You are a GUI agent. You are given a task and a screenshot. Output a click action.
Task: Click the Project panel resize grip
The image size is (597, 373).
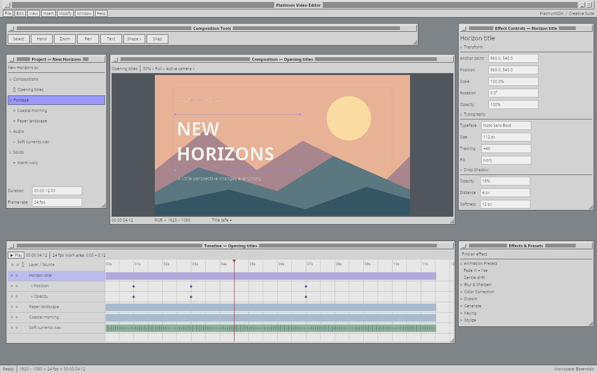(x=104, y=206)
